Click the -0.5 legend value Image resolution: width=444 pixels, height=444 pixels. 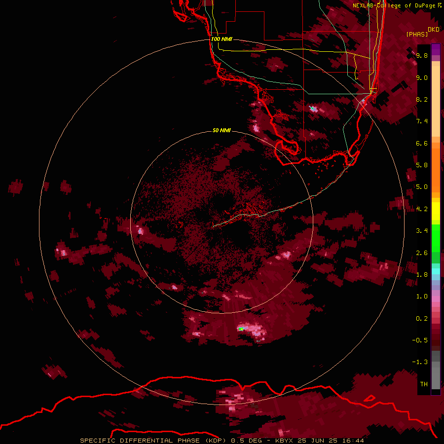click(420, 340)
